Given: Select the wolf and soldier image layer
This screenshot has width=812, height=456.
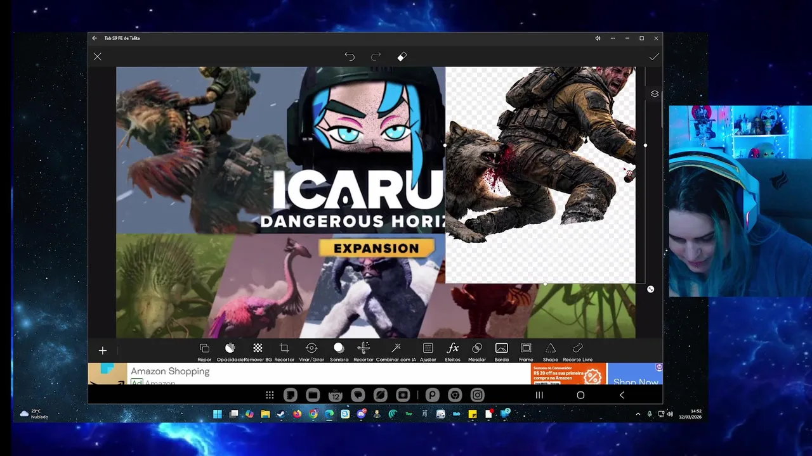Looking at the screenshot, I should tap(540, 174).
